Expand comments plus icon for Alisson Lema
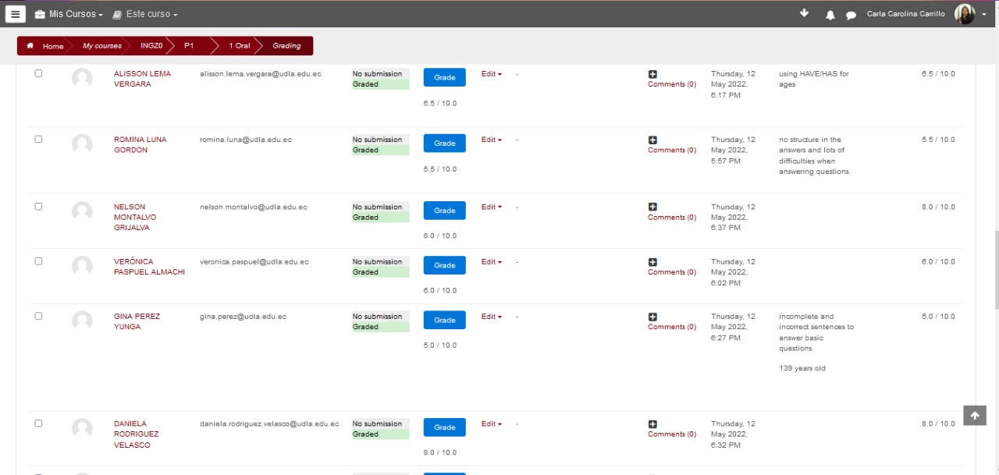This screenshot has height=475, width=999. (652, 74)
